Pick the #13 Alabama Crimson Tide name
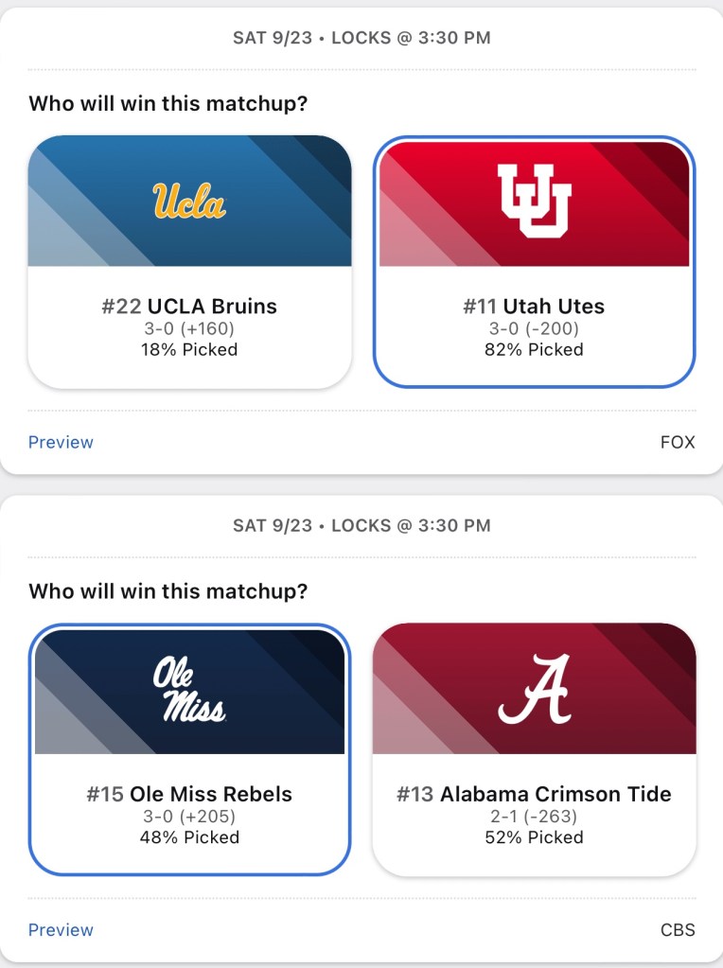This screenshot has height=968, width=723. pos(534,794)
